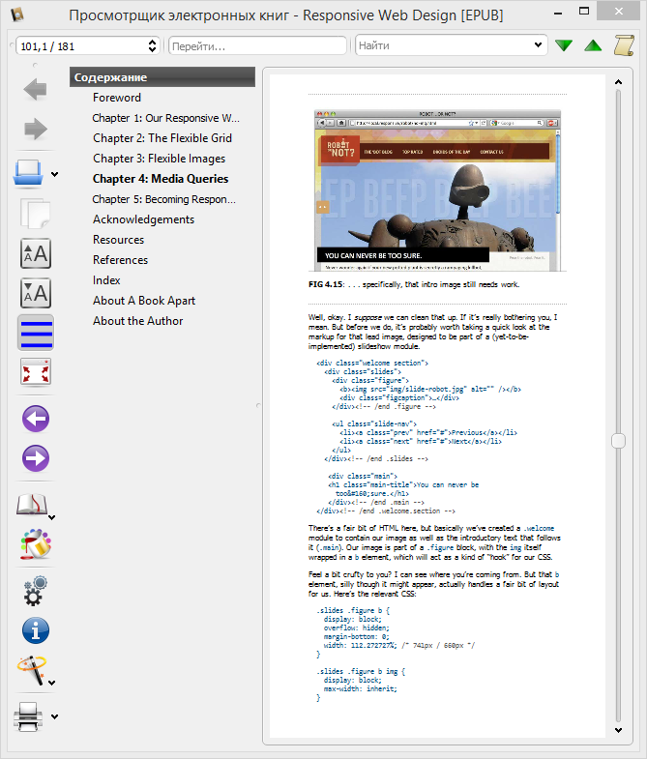
Task: Click the Print icon
Action: point(28,716)
